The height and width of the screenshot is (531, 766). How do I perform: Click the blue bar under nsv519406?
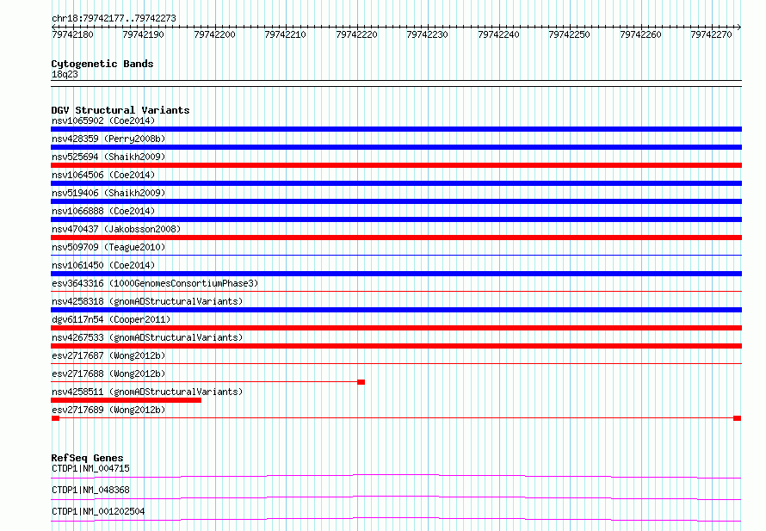(x=396, y=201)
